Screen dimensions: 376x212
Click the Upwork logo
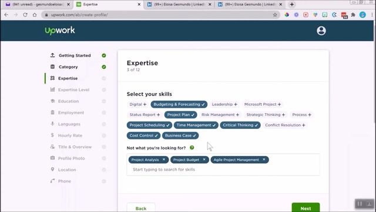60,31
